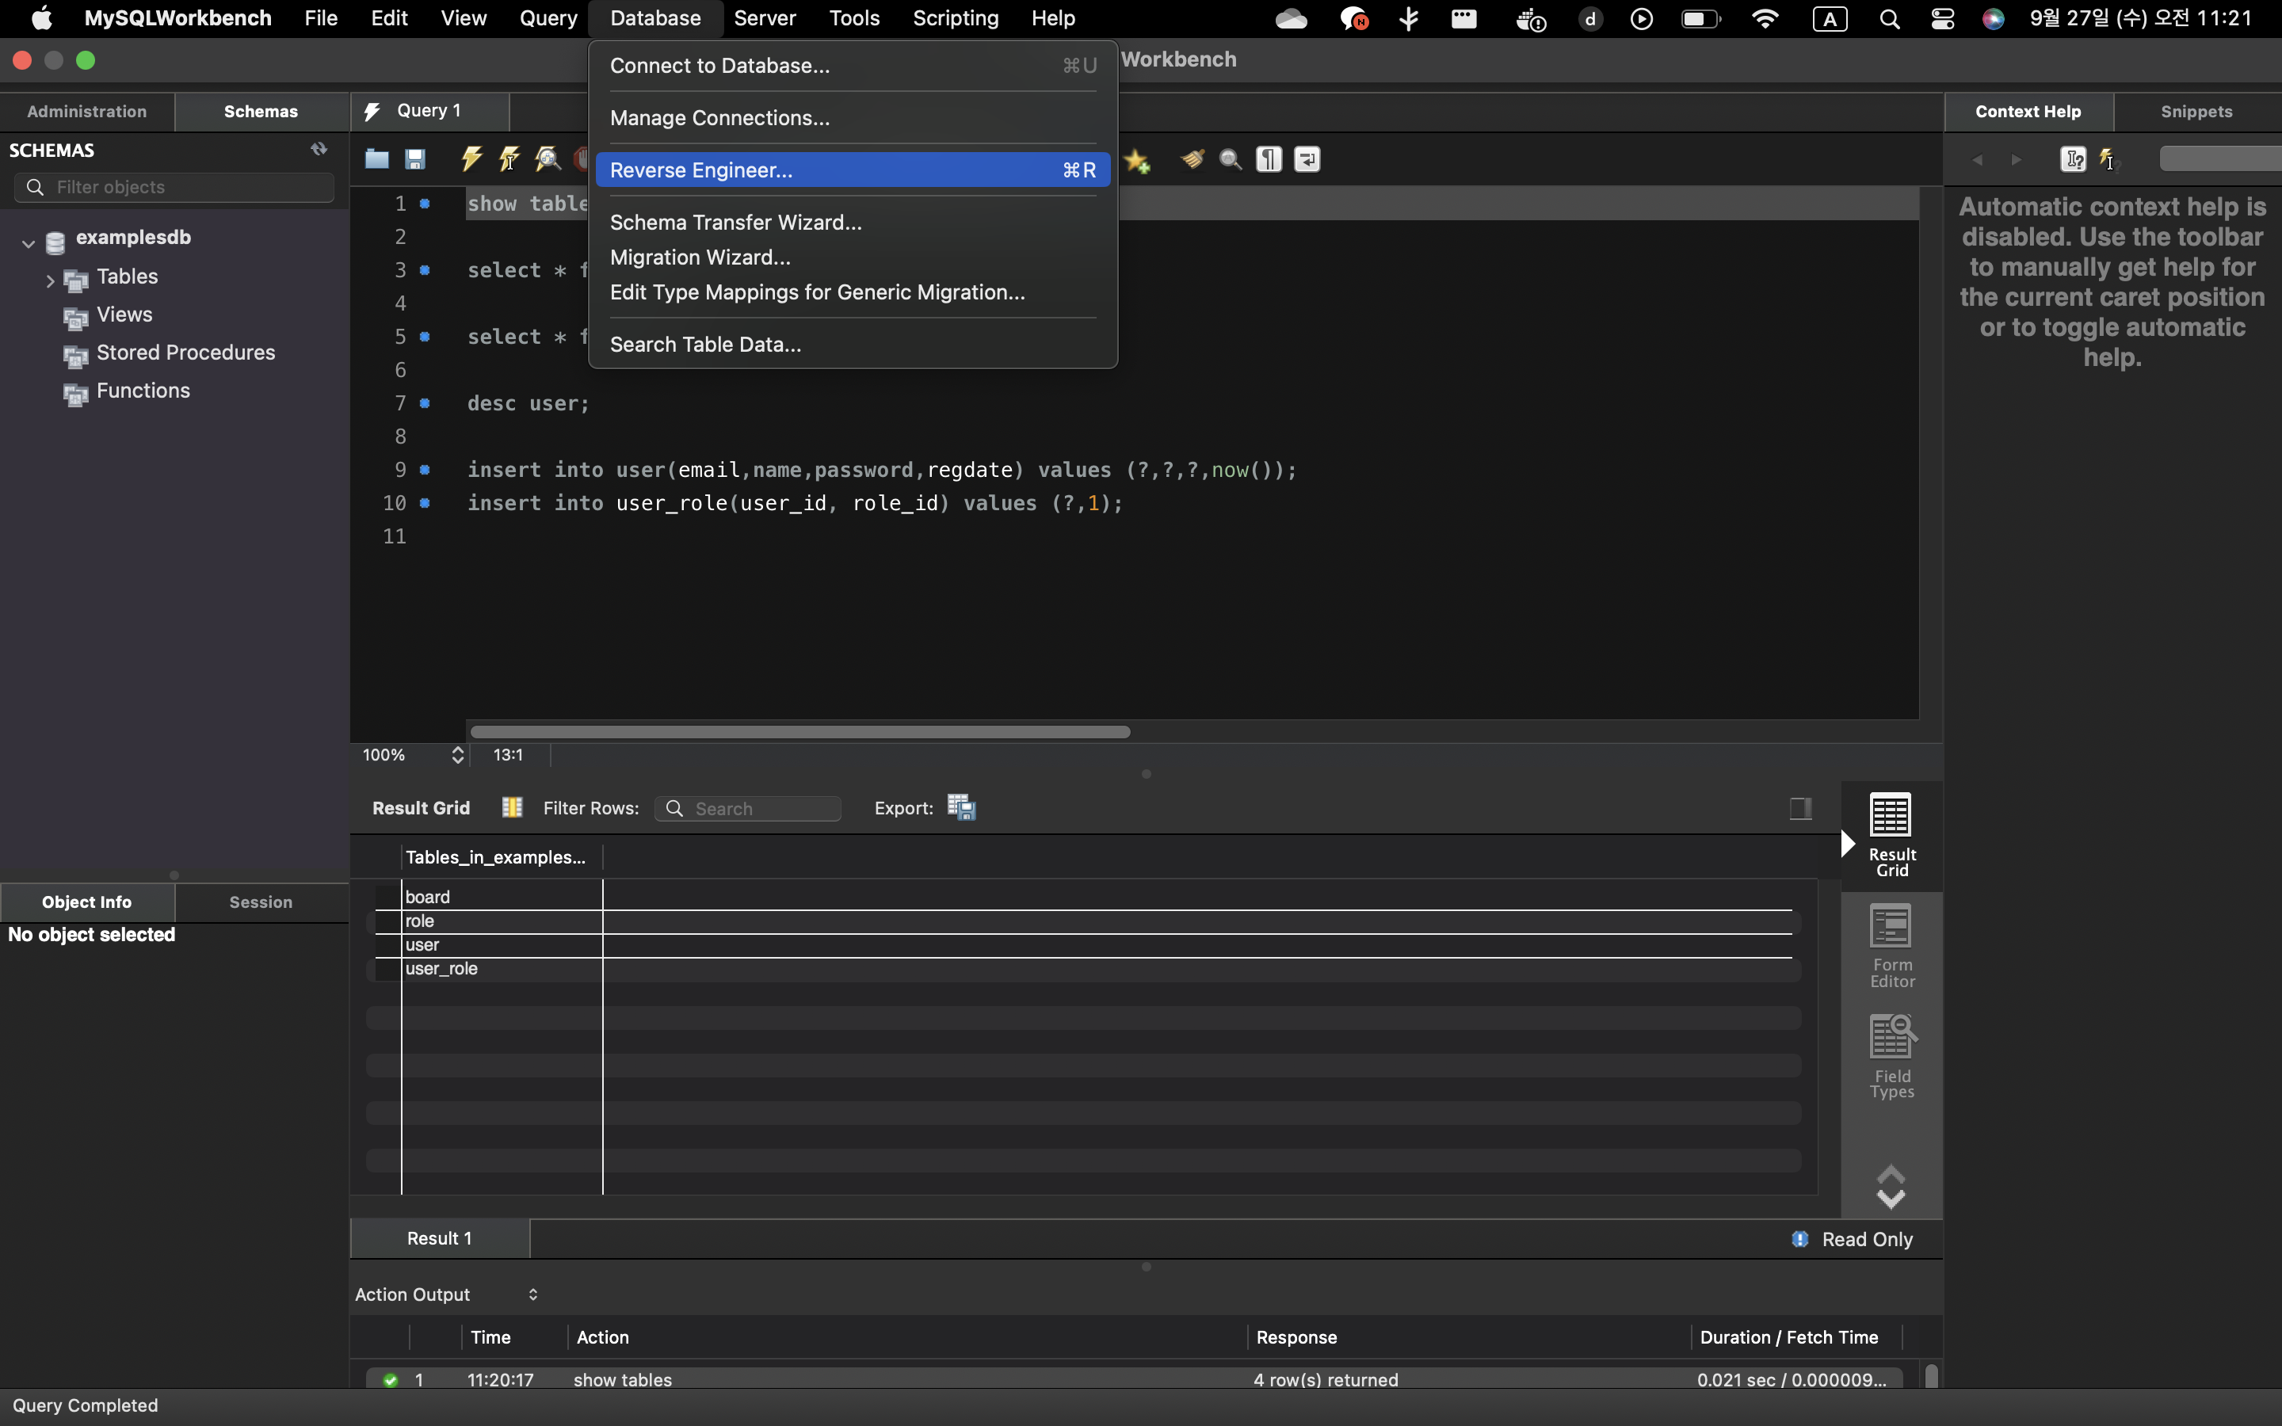Execute query with the lightning bolt icon
The image size is (2282, 1426).
[471, 159]
